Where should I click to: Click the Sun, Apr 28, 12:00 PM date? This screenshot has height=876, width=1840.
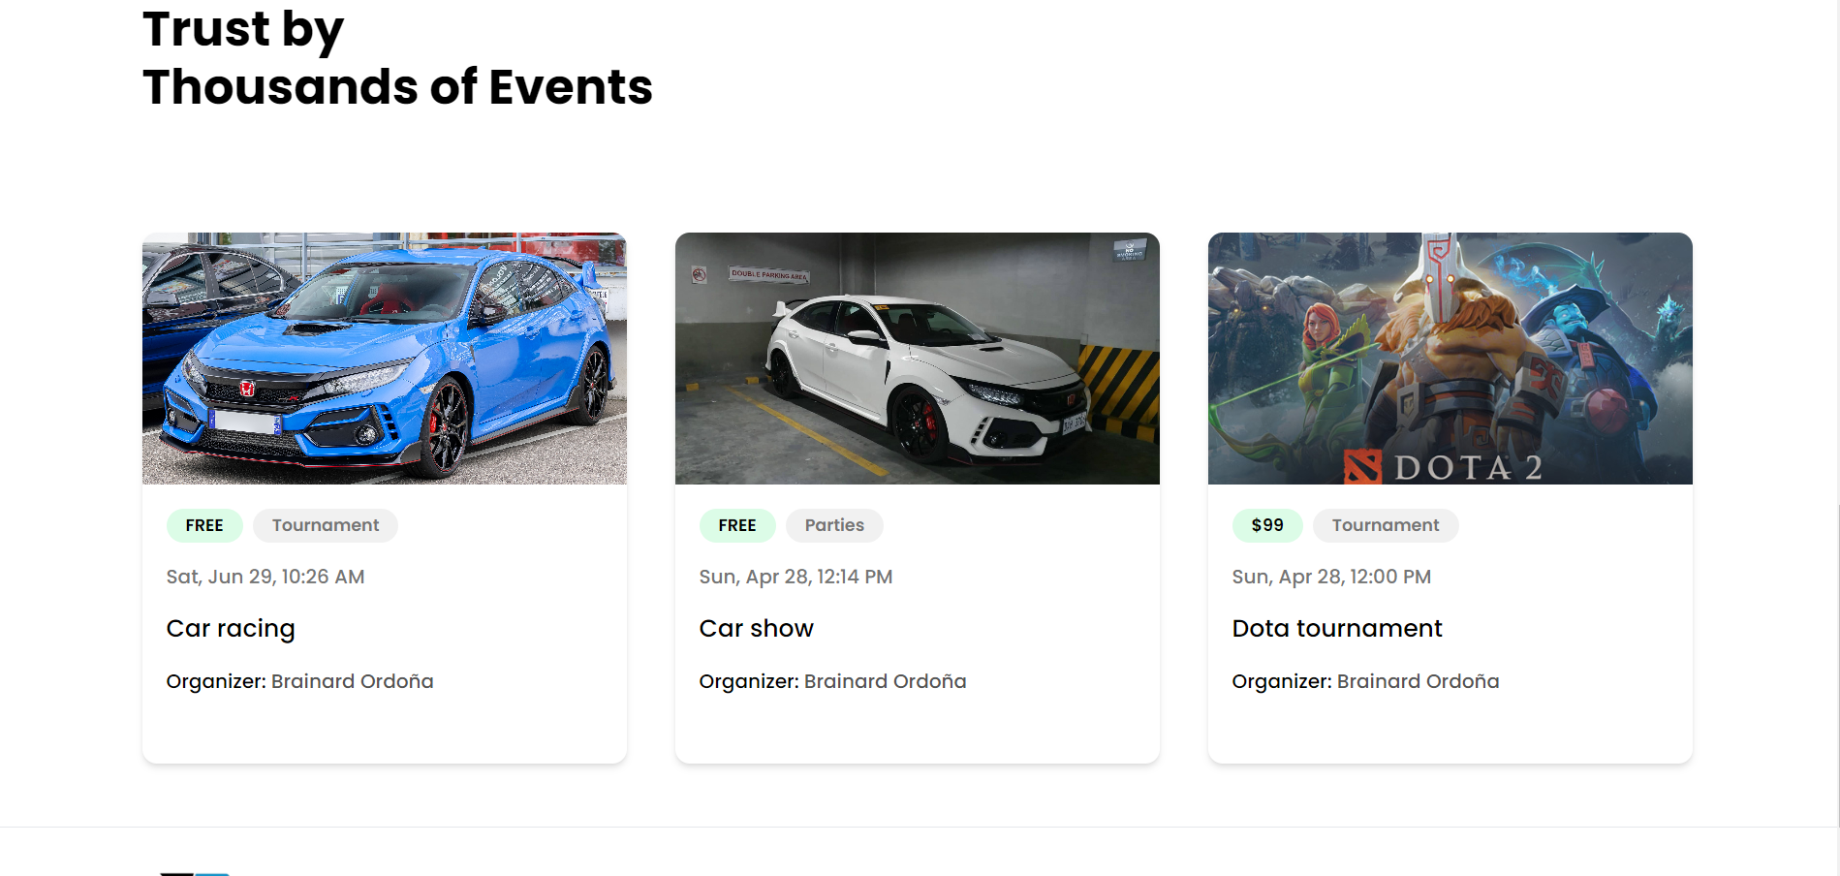pos(1331,577)
